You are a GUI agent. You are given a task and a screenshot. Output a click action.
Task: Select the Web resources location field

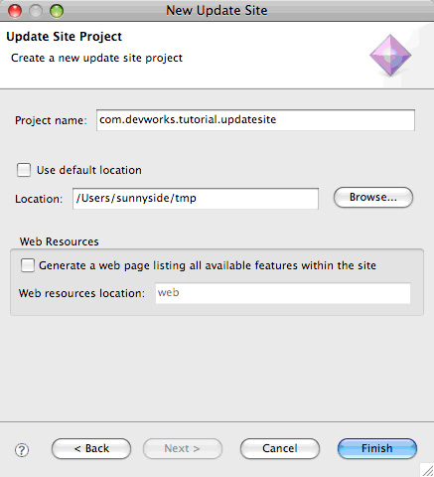[x=283, y=293]
